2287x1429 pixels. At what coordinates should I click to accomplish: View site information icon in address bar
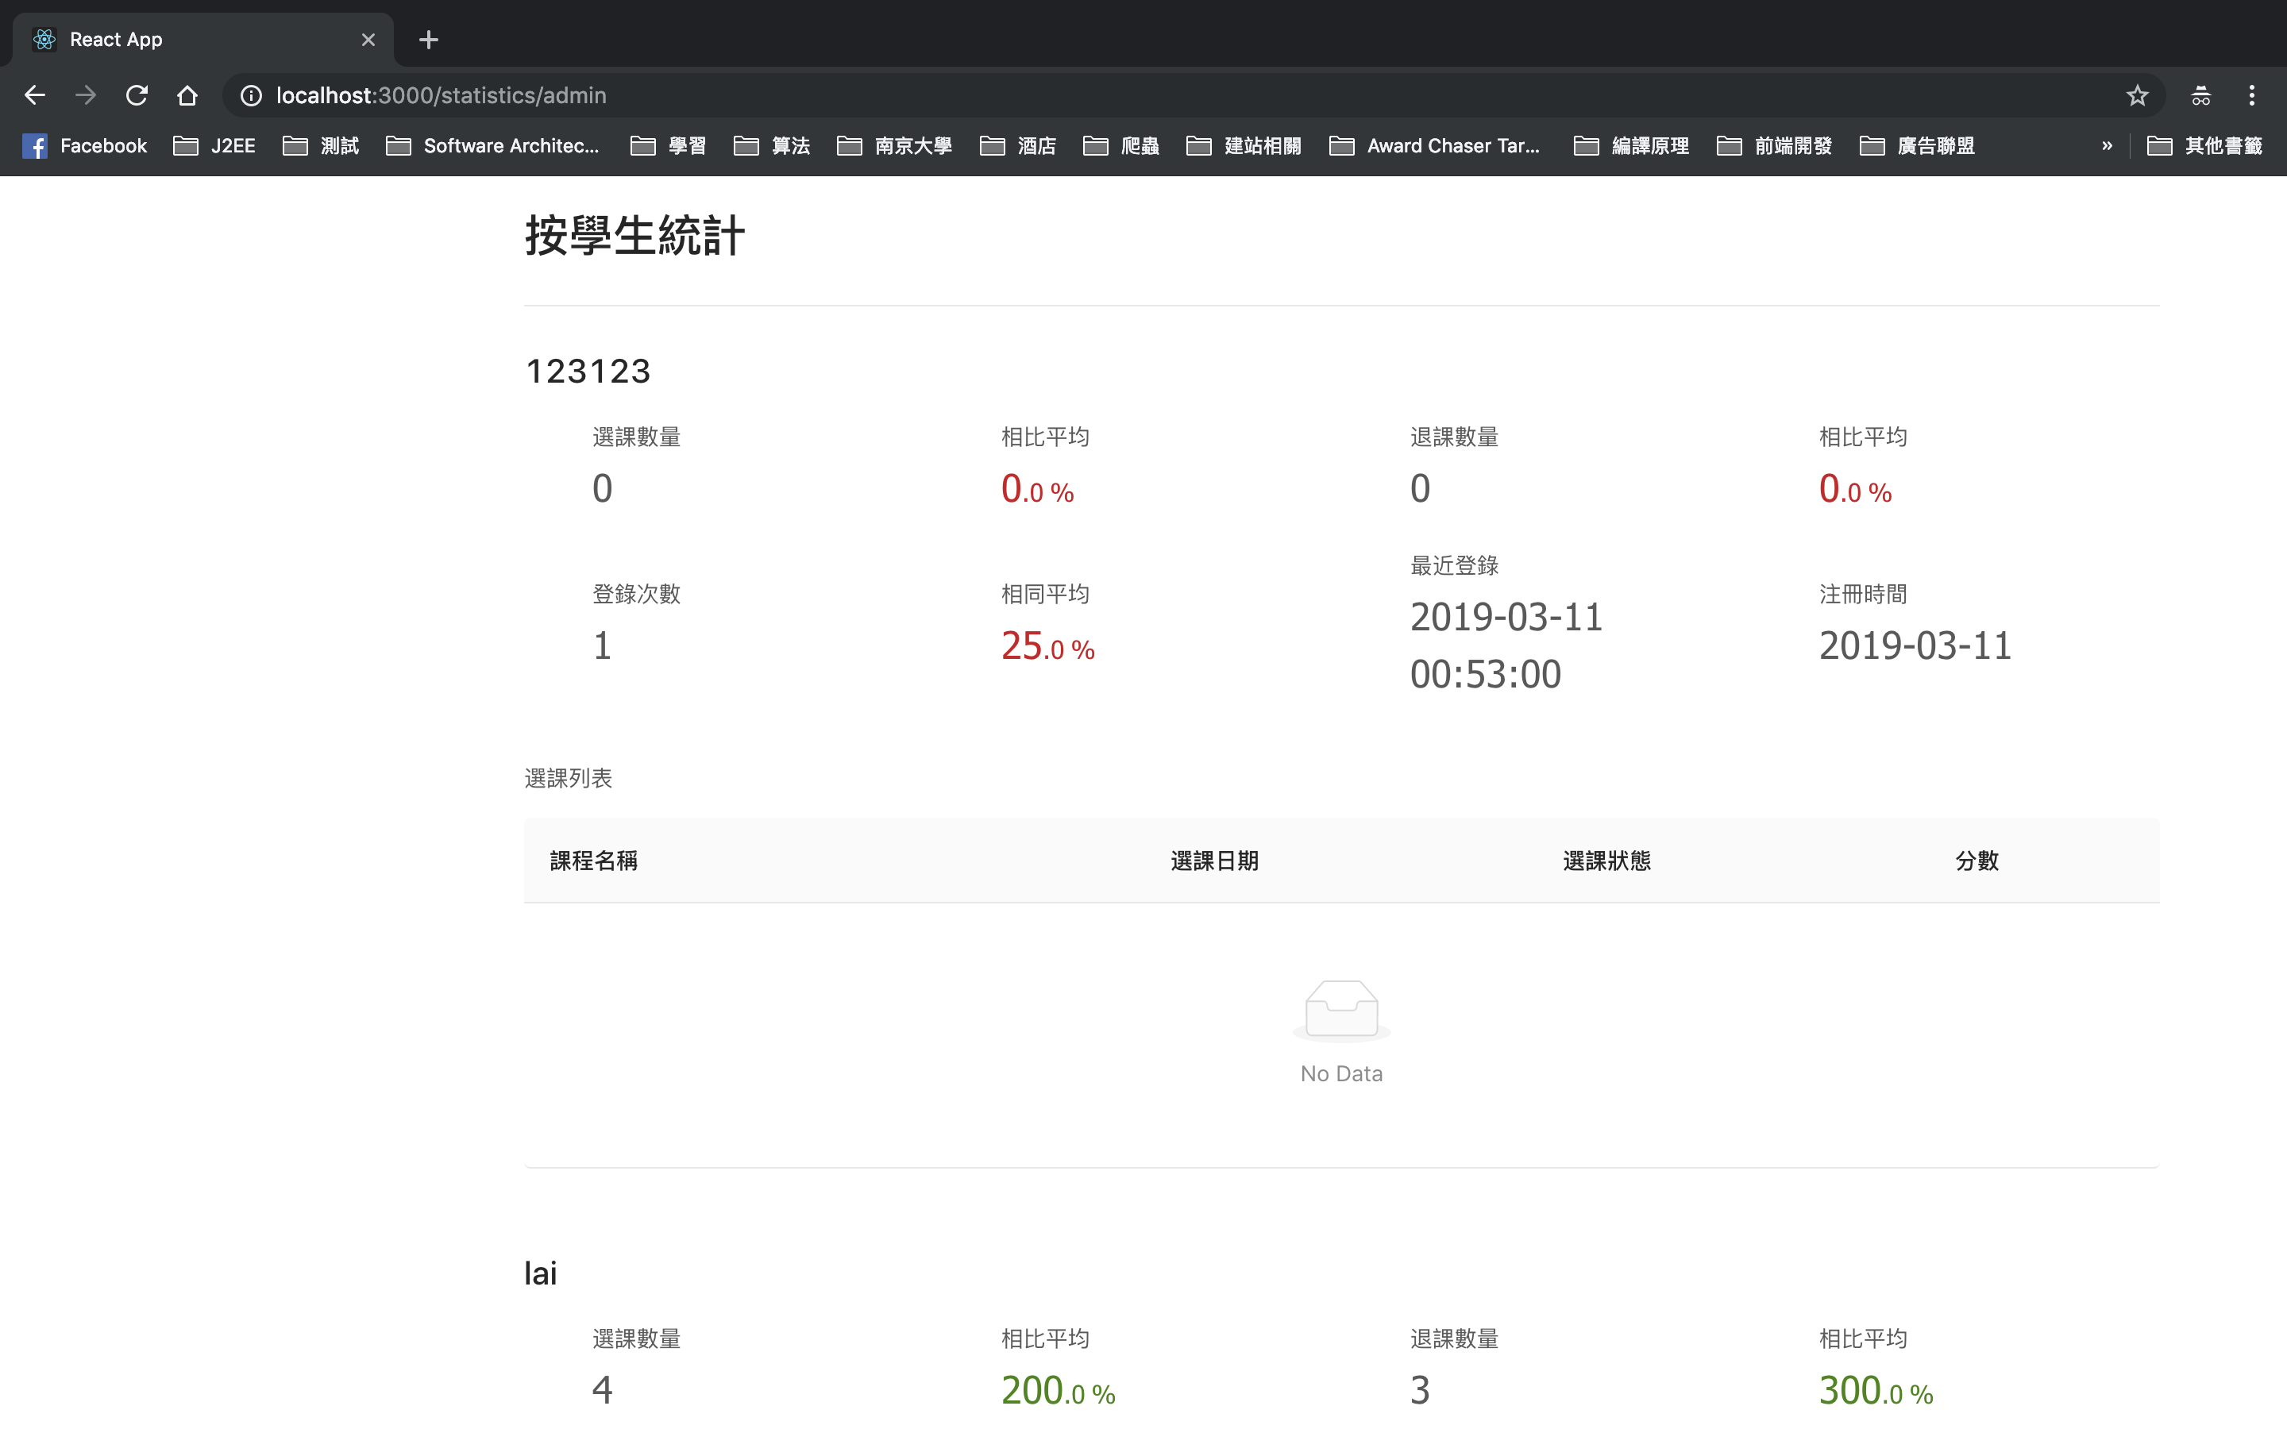[x=250, y=95]
